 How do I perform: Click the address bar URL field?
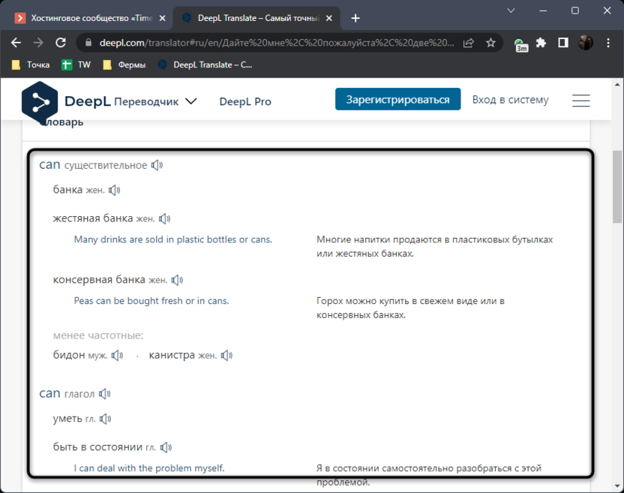(270, 43)
